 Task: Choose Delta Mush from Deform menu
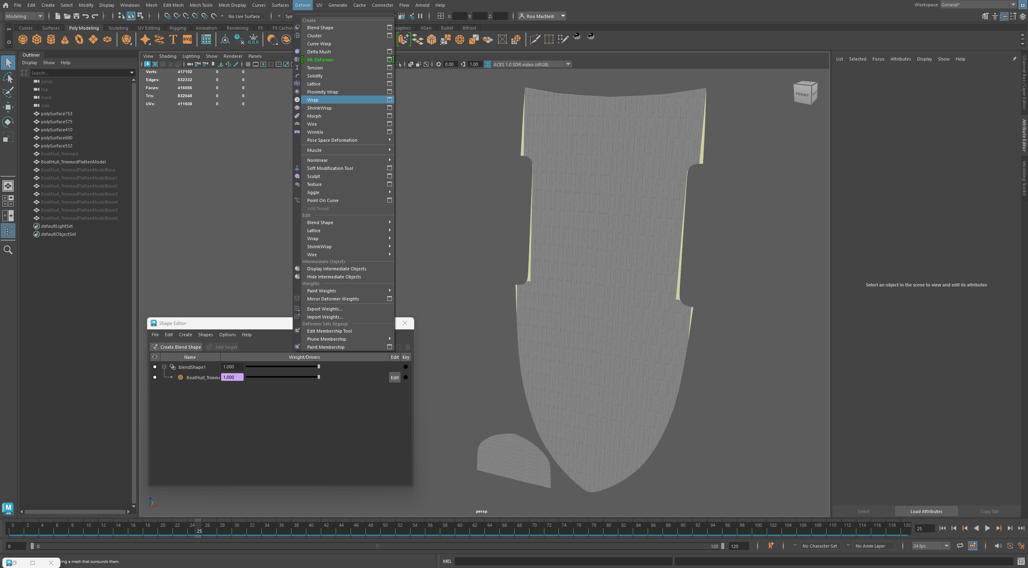319,52
